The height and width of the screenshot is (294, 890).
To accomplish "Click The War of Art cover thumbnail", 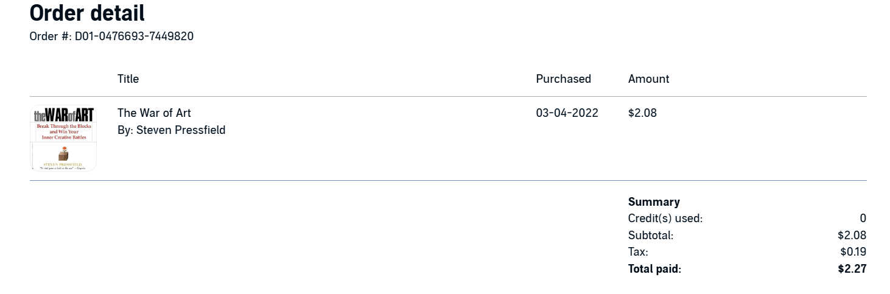I will tap(63, 138).
